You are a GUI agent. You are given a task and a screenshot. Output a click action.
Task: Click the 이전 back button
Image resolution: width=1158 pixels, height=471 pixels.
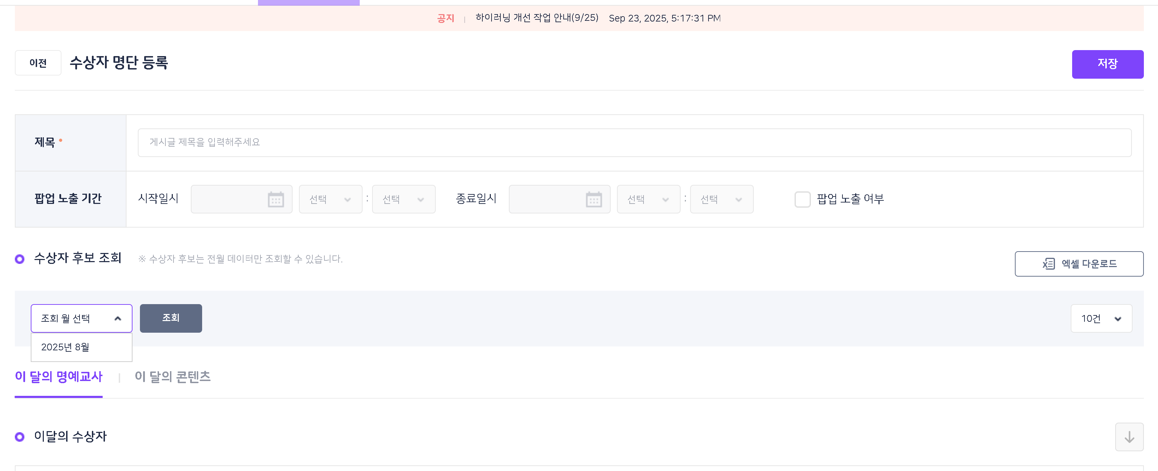(38, 63)
